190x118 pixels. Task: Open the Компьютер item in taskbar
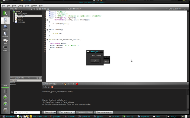tap(9, 116)
